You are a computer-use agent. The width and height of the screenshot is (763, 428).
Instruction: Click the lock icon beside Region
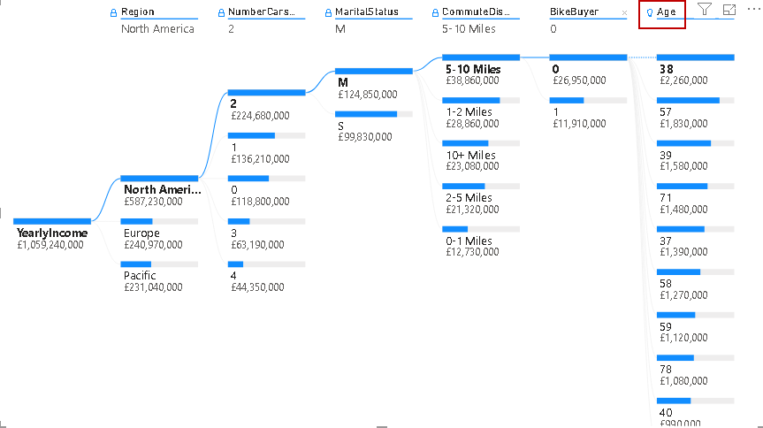(x=112, y=13)
